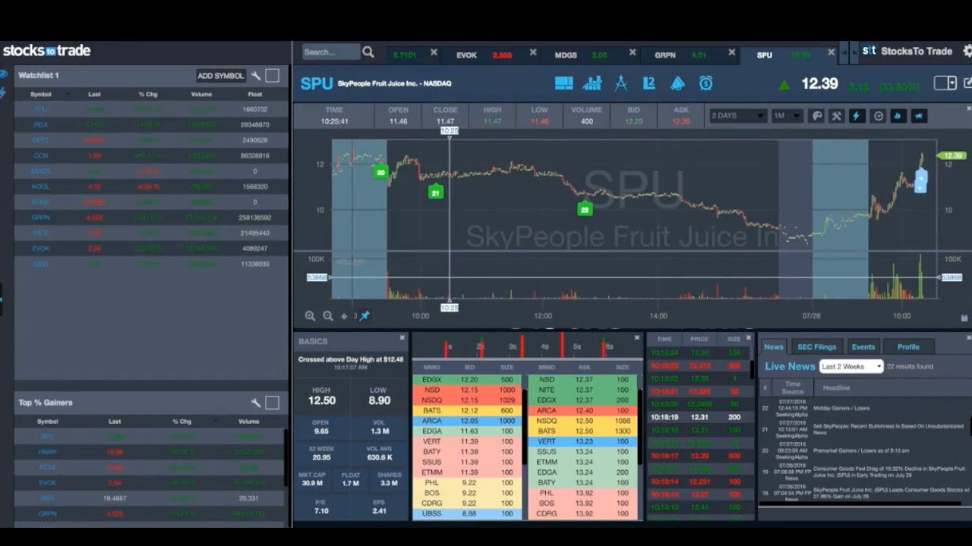
Task: Select float value 1660732 in watchlist
Action: click(254, 110)
